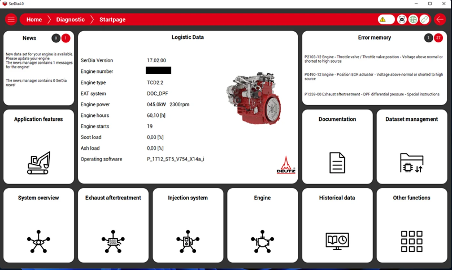Open the System overview tile
This screenshot has width=452, height=270.
[x=39, y=225]
